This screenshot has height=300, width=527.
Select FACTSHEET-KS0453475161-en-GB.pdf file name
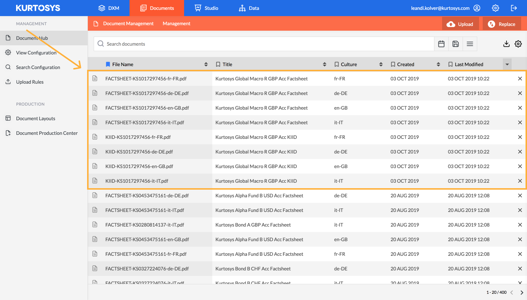[x=147, y=239]
